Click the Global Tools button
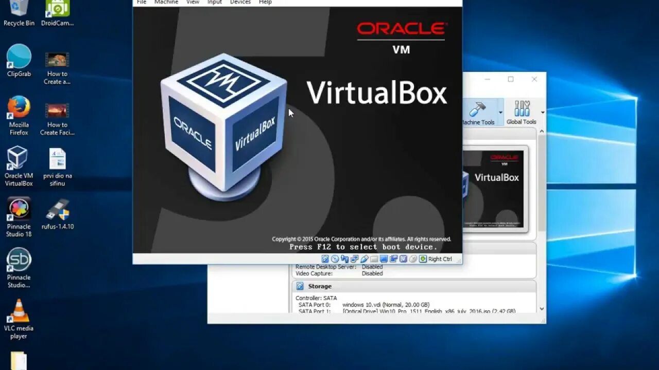 click(x=522, y=113)
